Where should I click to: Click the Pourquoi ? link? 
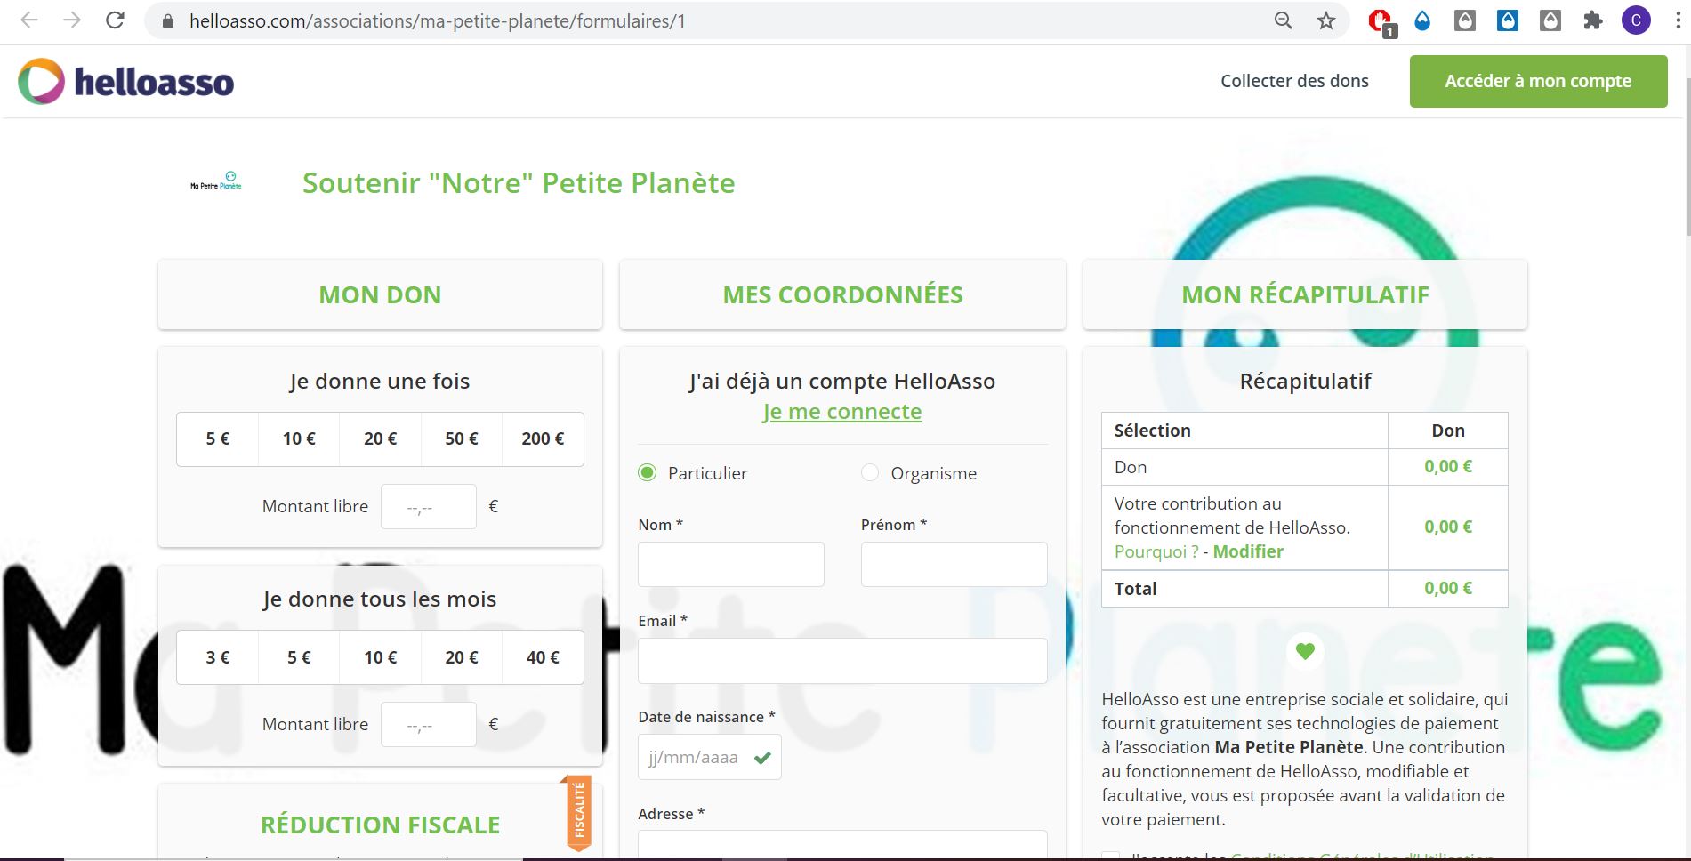1156,551
